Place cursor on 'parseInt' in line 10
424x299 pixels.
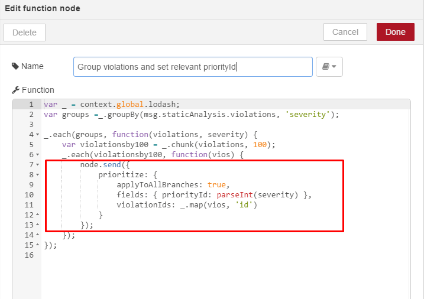coord(235,195)
